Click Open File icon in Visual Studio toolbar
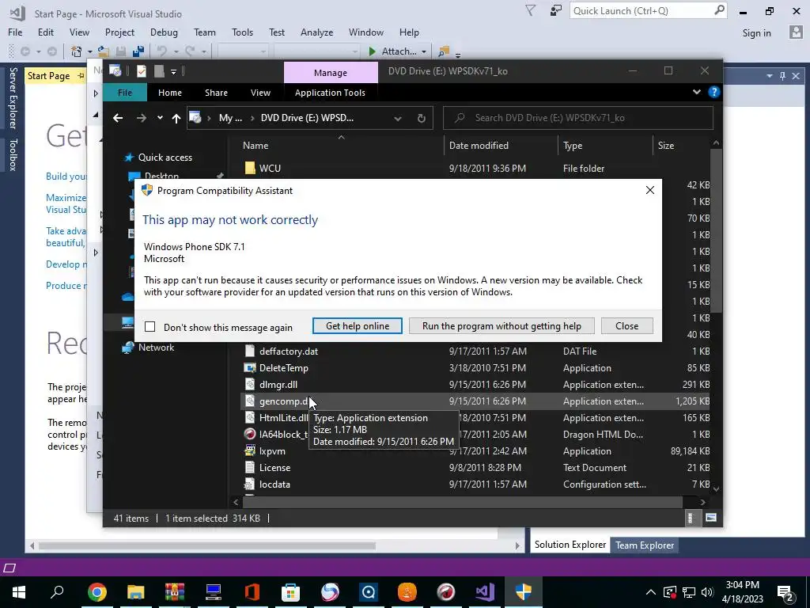810x608 pixels. (104, 51)
